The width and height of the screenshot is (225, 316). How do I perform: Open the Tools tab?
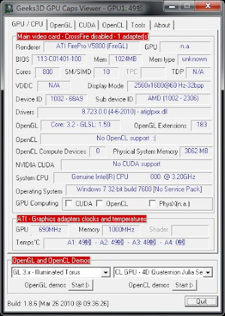[x=138, y=25]
